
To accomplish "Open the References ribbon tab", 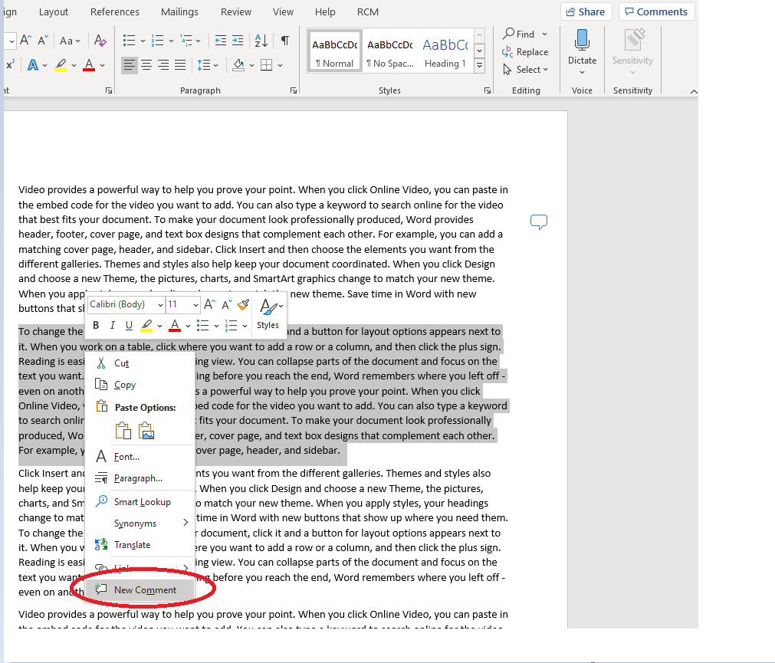I will coord(115,11).
